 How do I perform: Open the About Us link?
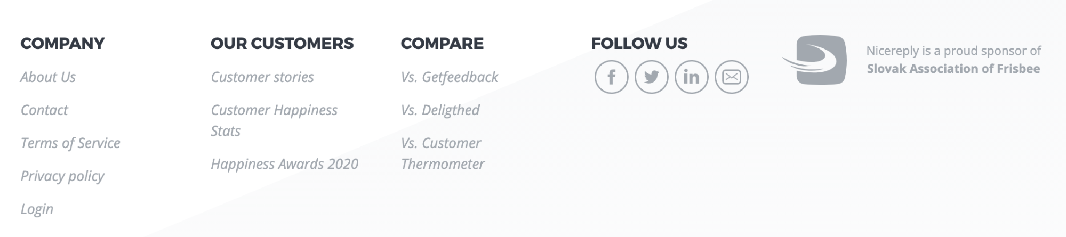tap(48, 77)
